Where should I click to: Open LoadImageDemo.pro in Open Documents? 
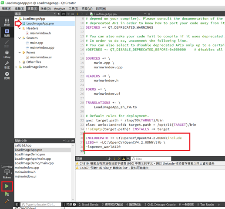coord(30,154)
